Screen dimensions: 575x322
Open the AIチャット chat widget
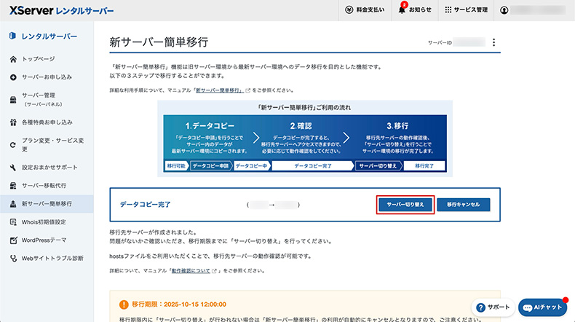click(542, 307)
